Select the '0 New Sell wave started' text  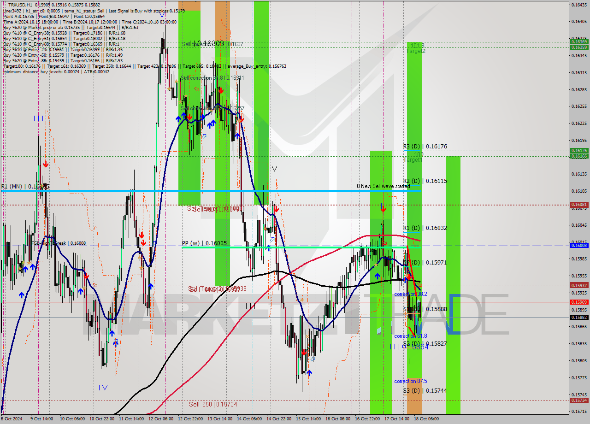click(383, 186)
